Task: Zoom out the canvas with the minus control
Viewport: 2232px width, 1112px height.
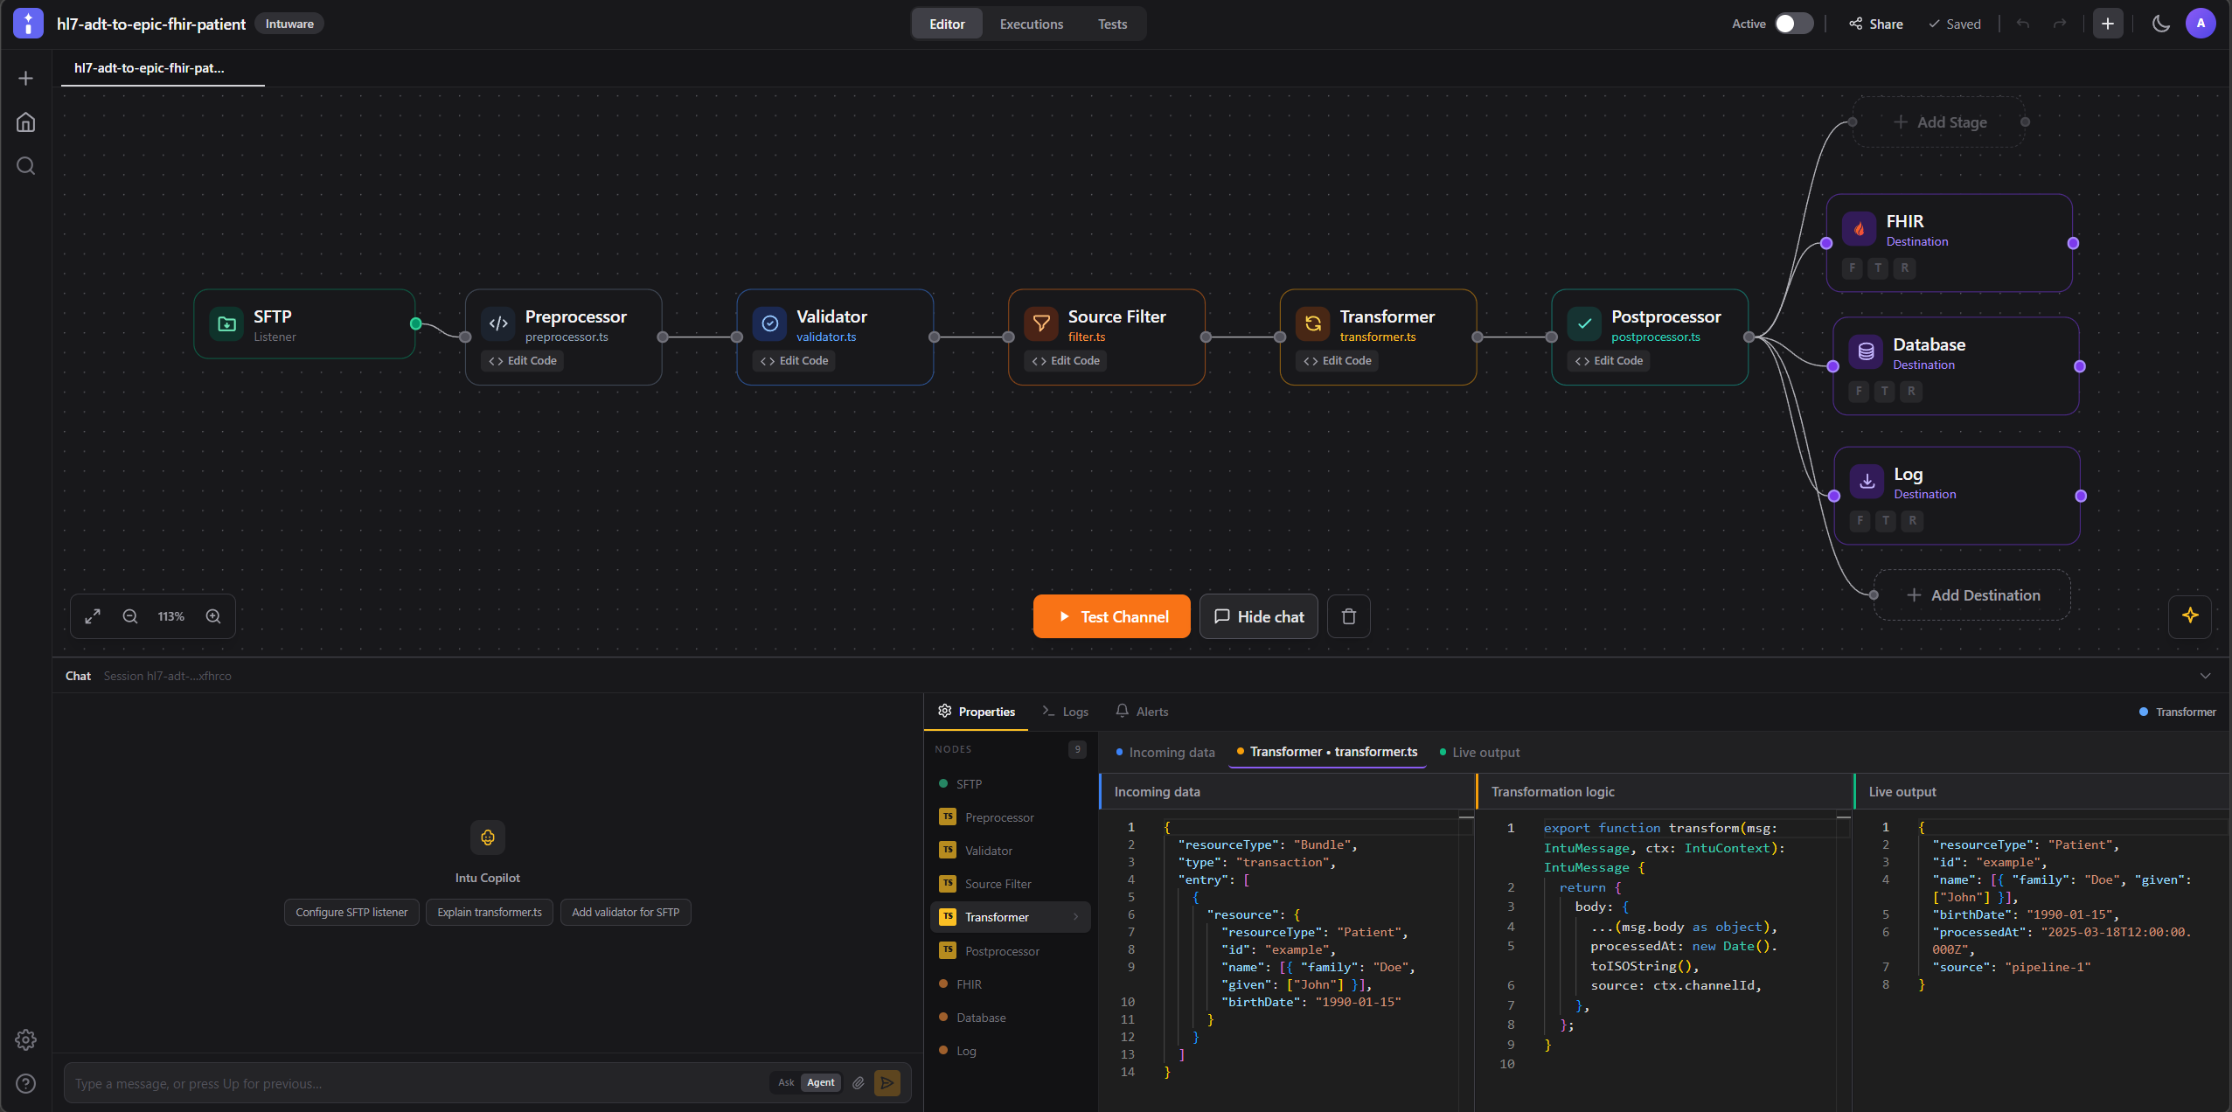Action: coord(129,615)
